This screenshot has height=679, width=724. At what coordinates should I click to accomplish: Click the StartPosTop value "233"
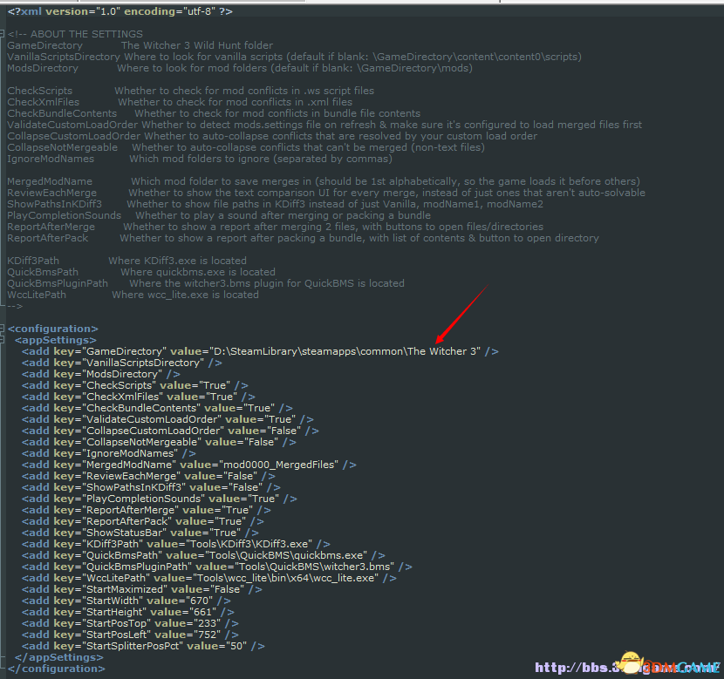(207, 623)
